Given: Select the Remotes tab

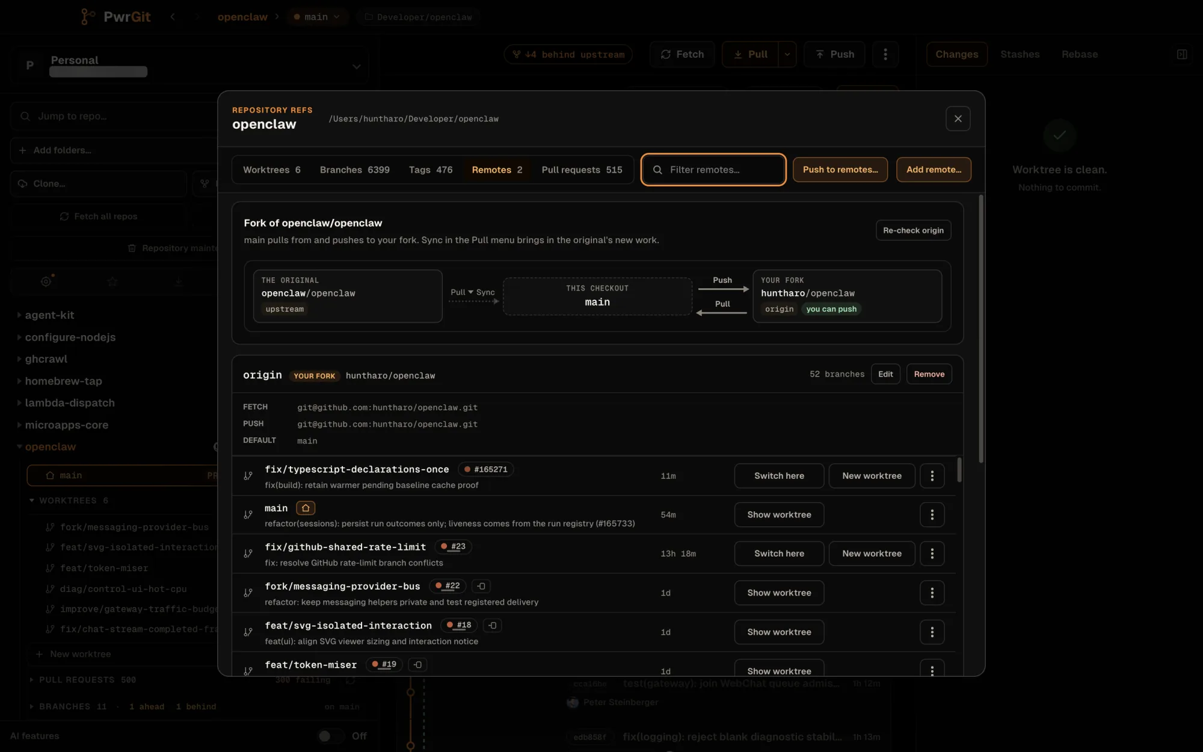Looking at the screenshot, I should (x=497, y=170).
